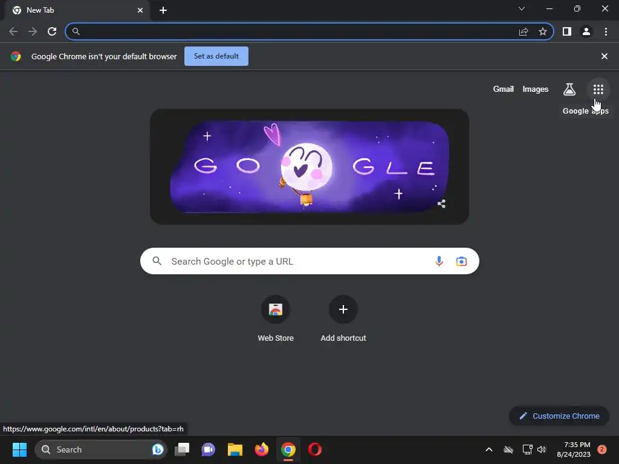Open the Web Store shortcut
This screenshot has width=619, height=464.
pos(276,318)
